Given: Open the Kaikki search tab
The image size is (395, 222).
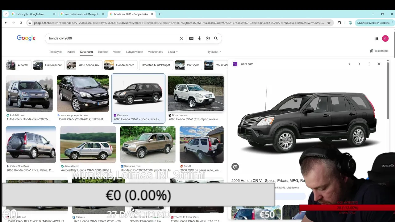Looking at the screenshot, I should 71,52.
